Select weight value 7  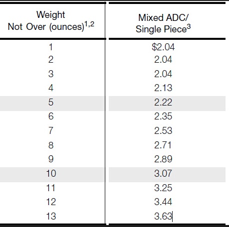(x=51, y=130)
